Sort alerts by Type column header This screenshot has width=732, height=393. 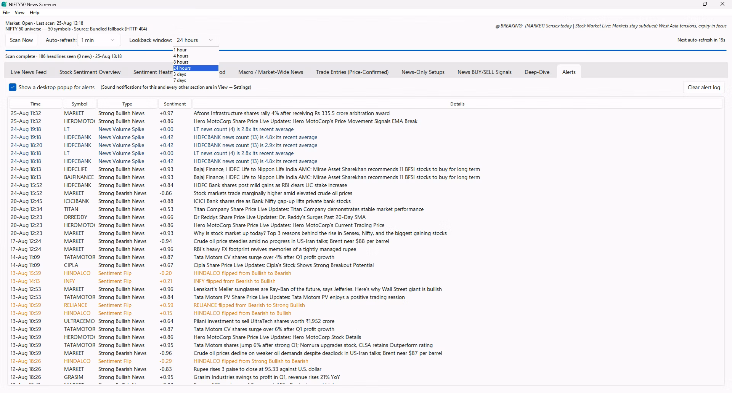[x=127, y=104]
